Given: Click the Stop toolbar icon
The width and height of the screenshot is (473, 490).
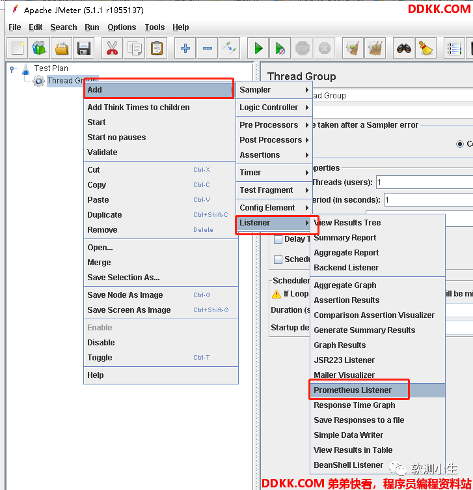Looking at the screenshot, I should (303, 48).
